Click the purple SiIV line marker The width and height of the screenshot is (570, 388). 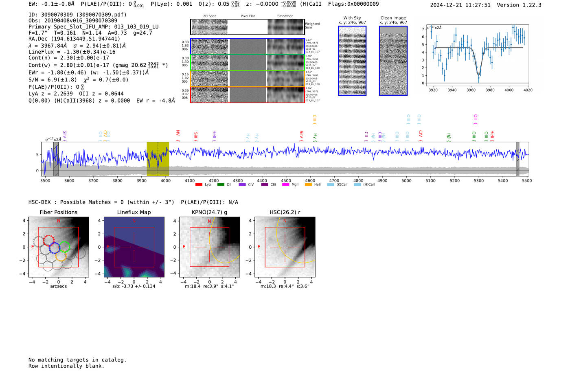point(65,136)
